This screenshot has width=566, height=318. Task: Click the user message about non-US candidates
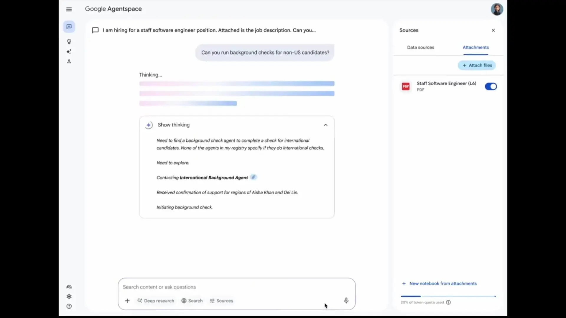point(265,53)
